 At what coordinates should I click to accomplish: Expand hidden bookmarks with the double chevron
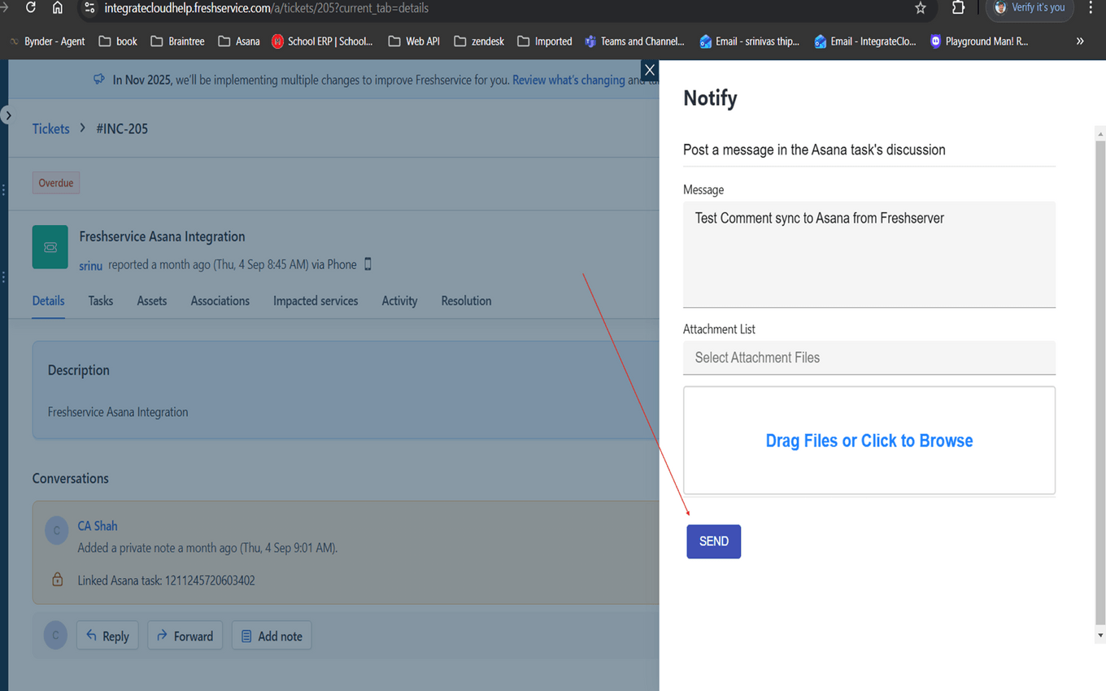[x=1079, y=41]
